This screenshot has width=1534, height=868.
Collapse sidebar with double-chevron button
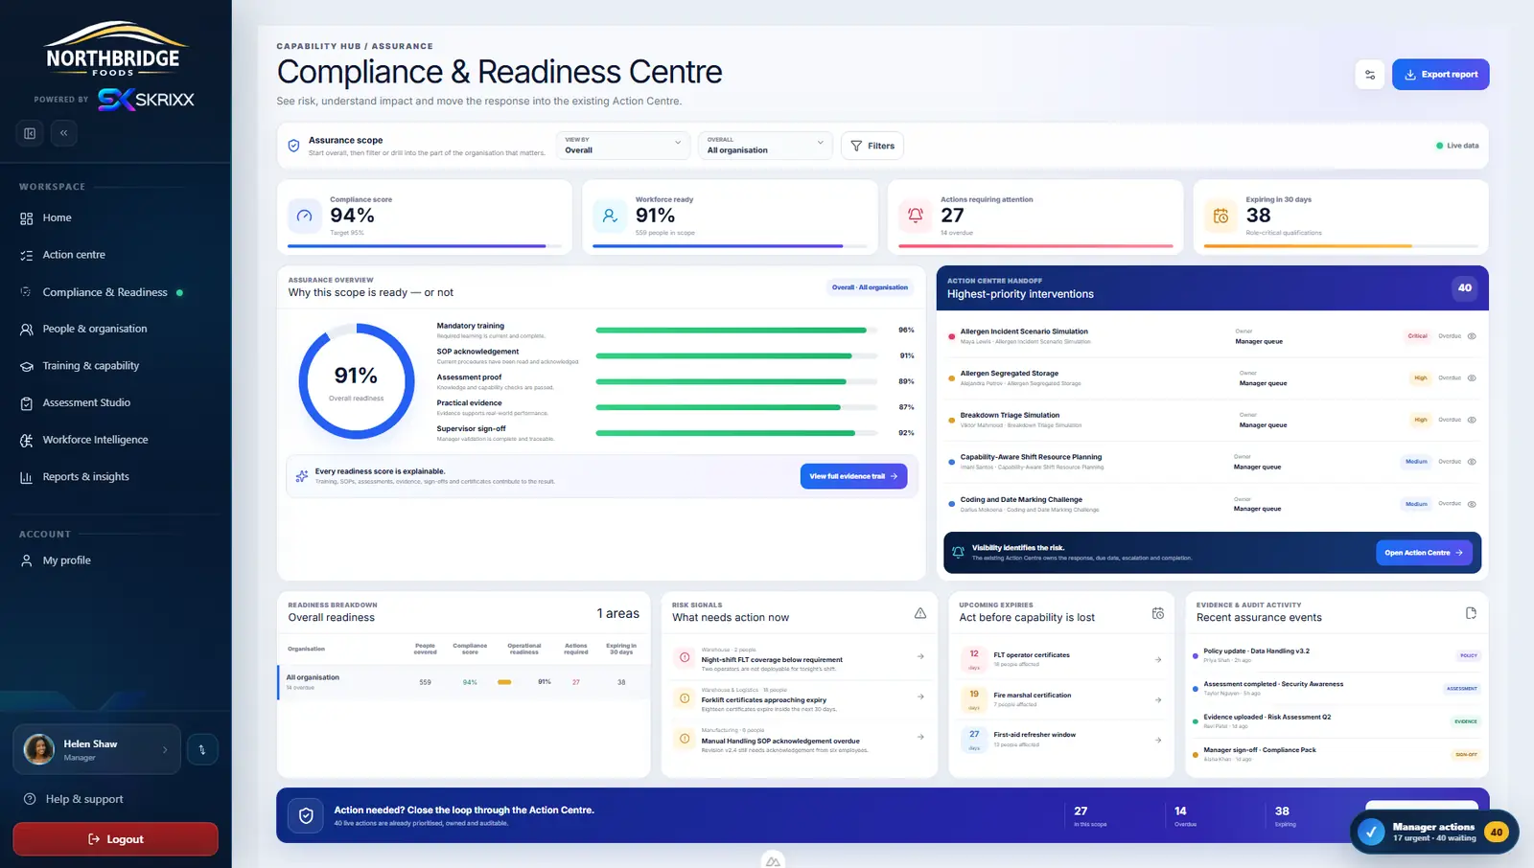(x=64, y=133)
